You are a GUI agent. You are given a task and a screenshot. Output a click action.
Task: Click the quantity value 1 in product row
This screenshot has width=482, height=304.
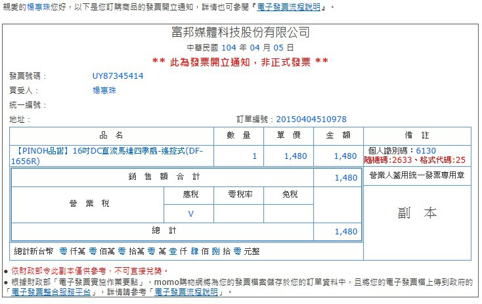[255, 156]
